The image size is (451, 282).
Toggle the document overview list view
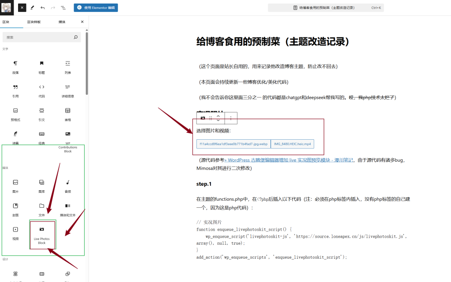(x=63, y=7)
